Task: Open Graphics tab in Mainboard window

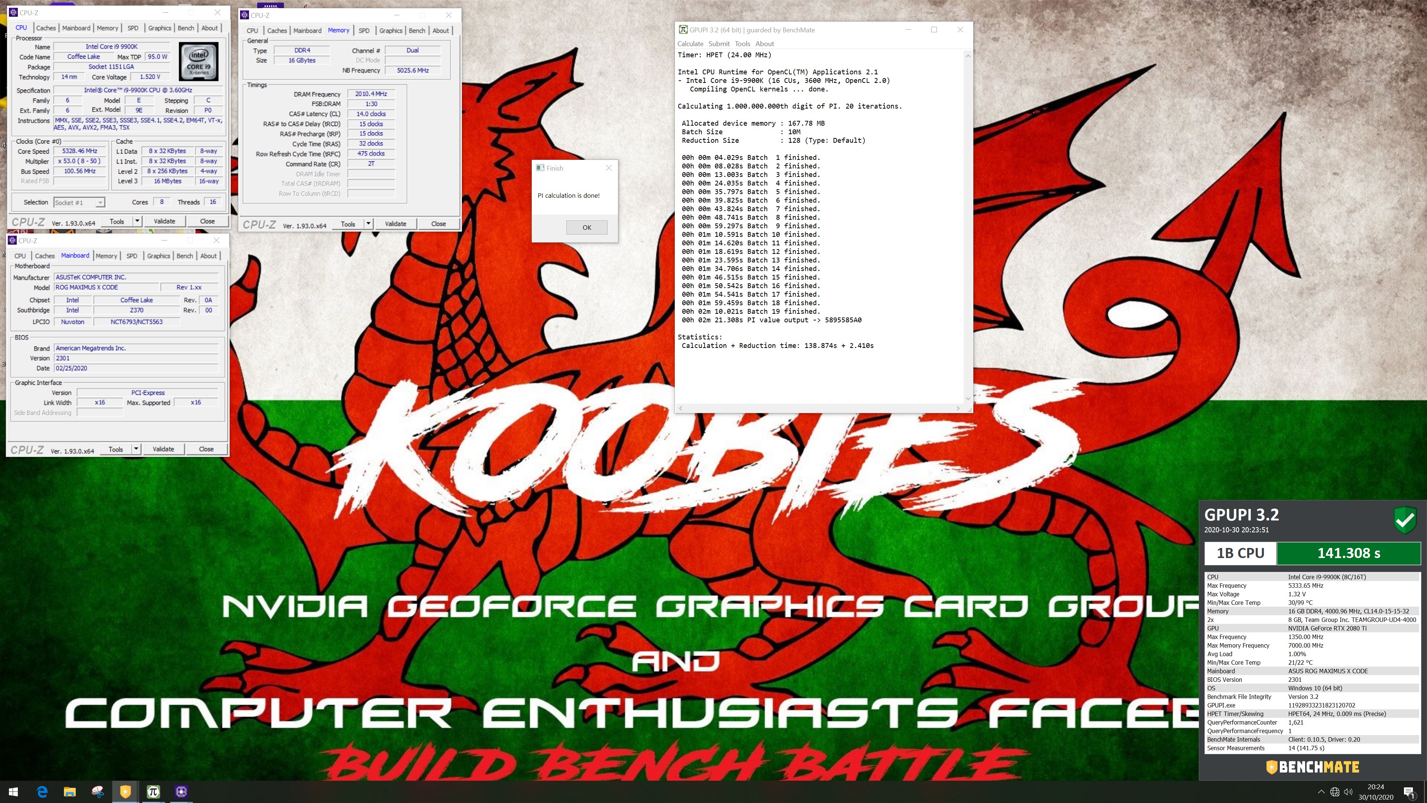Action: [x=158, y=256]
